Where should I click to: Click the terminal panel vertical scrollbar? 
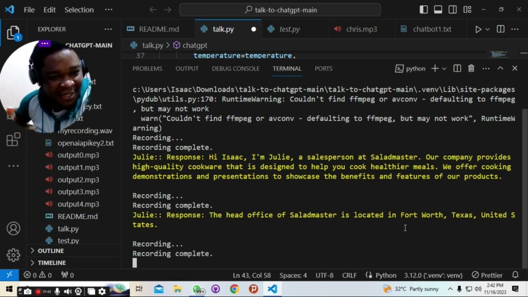(x=525, y=189)
